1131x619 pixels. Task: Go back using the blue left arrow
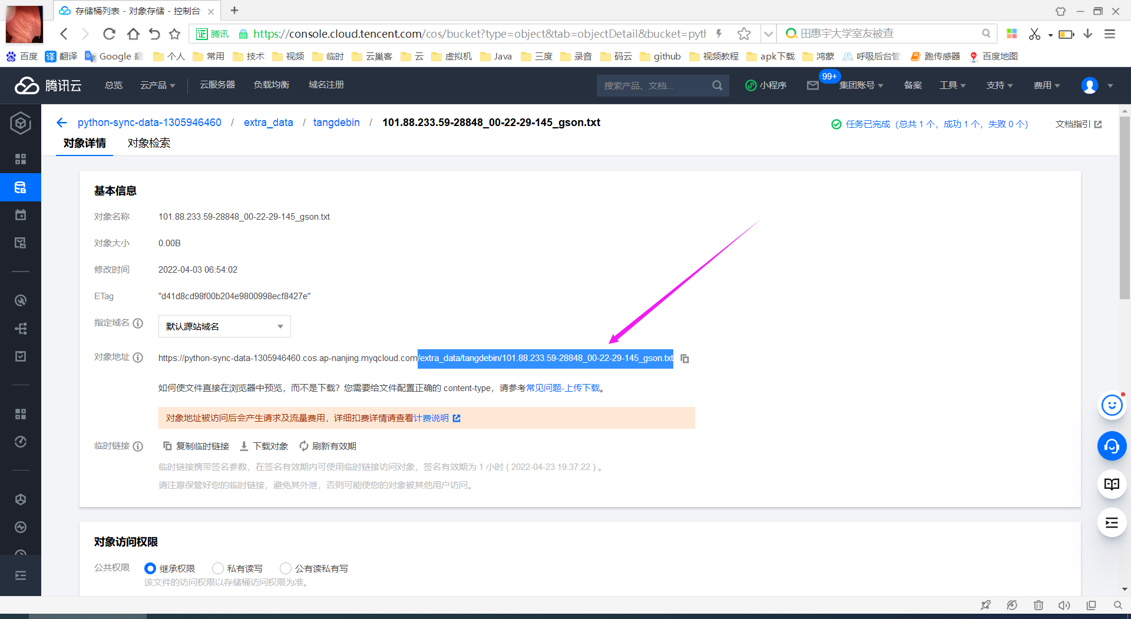(x=62, y=123)
